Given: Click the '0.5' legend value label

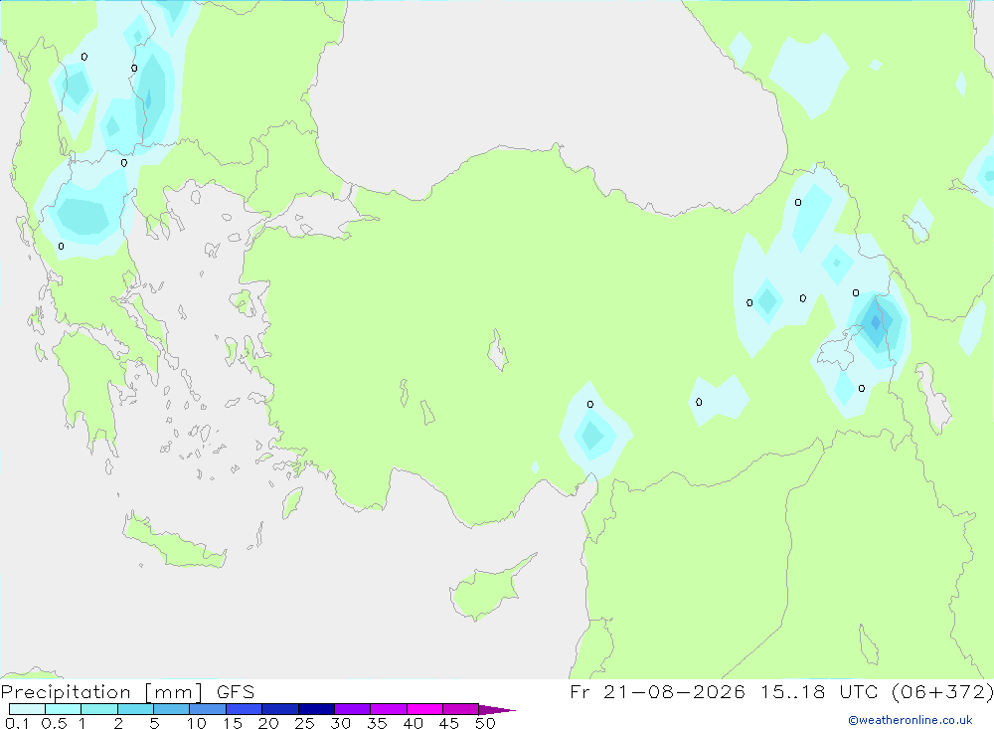Looking at the screenshot, I should point(54,723).
